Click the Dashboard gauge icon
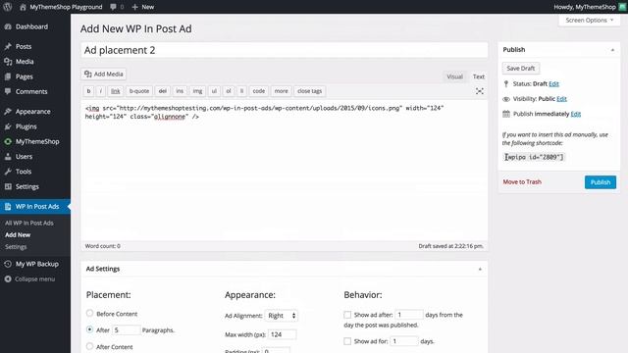Screen dimensions: 628x353 point(8,26)
